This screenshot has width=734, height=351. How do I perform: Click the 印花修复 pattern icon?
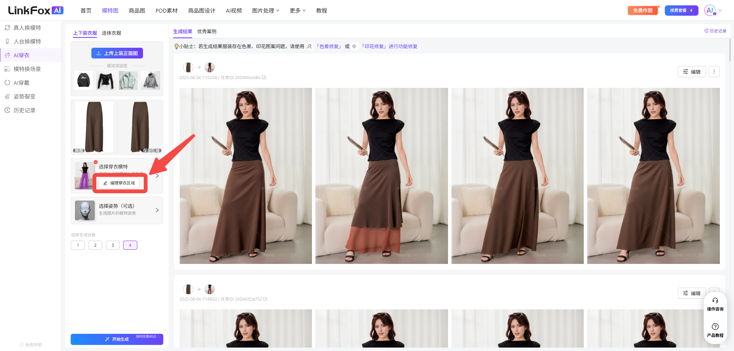point(354,46)
